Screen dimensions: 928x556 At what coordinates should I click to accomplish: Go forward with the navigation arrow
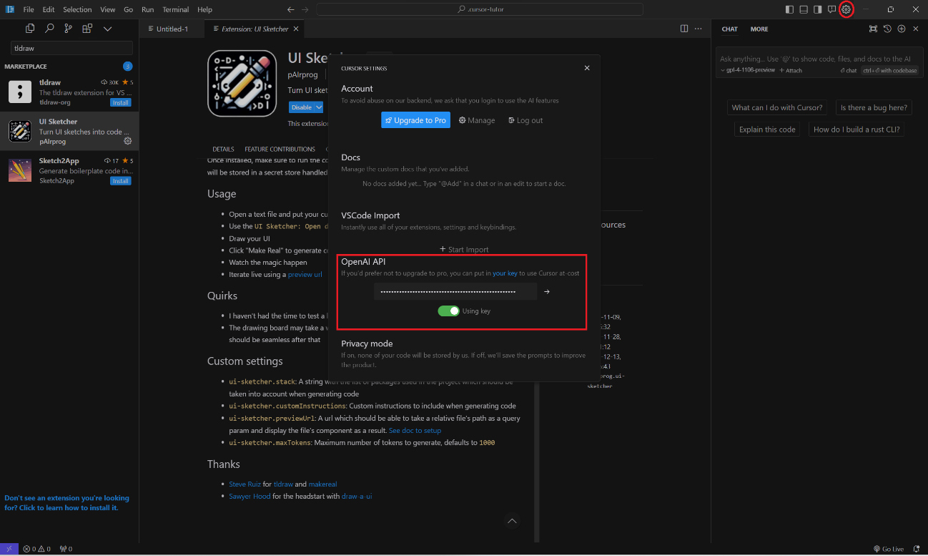[305, 9]
